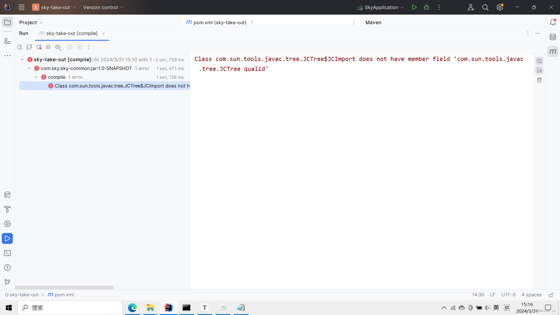The height and width of the screenshot is (315, 560).
Task: Open Search Everywhere magnifier
Action: pyautogui.click(x=485, y=7)
